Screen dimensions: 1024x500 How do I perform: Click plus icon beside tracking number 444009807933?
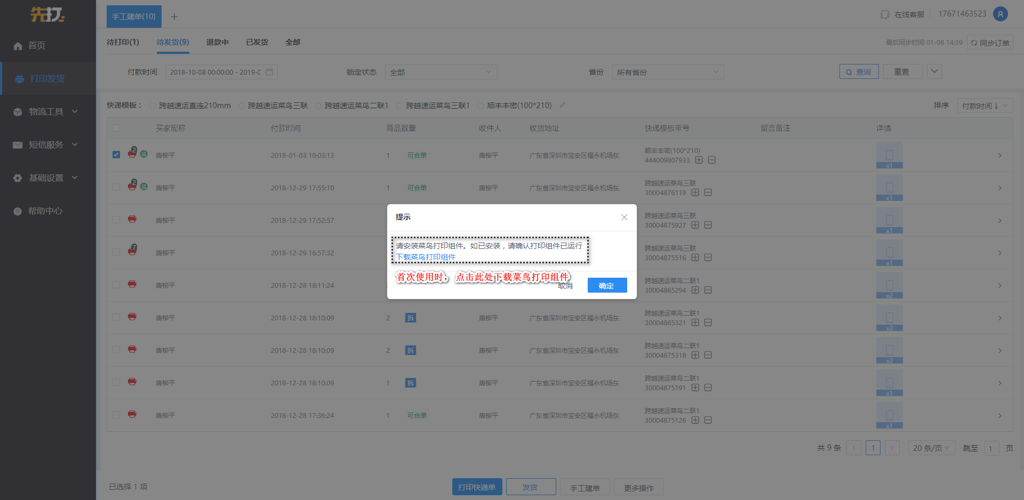(699, 160)
